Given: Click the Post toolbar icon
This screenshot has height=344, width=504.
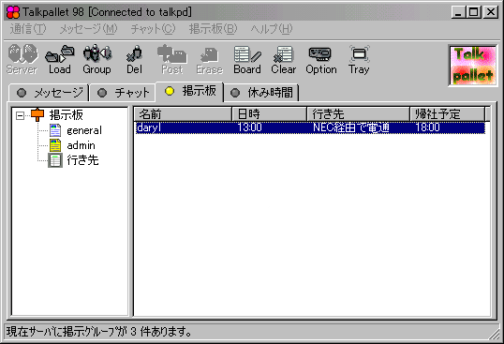Looking at the screenshot, I should 172,60.
